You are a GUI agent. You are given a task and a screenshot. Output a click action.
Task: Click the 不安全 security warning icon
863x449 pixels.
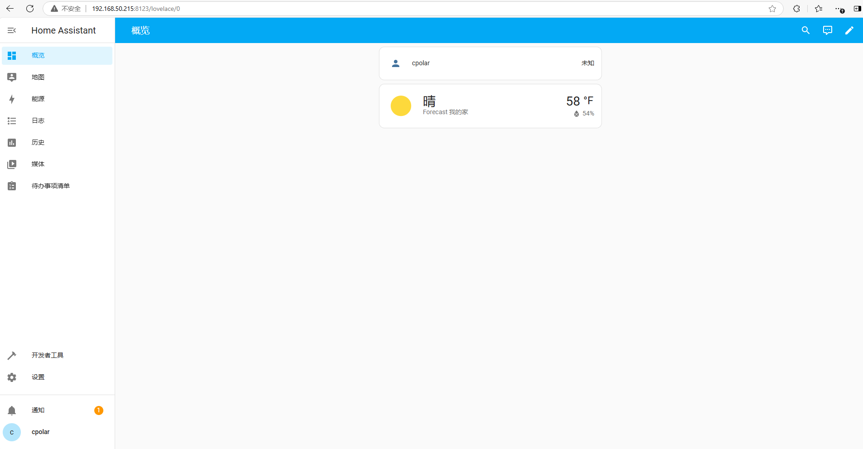[x=54, y=9]
